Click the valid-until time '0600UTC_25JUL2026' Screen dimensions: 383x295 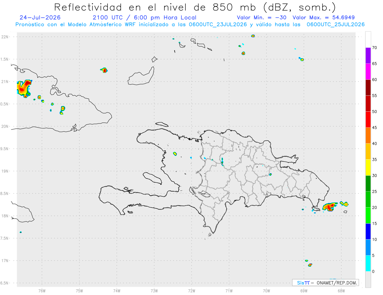point(336,25)
